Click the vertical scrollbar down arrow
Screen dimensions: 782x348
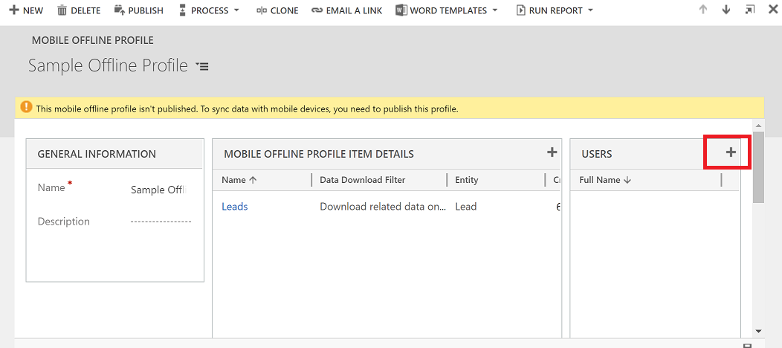pos(758,331)
